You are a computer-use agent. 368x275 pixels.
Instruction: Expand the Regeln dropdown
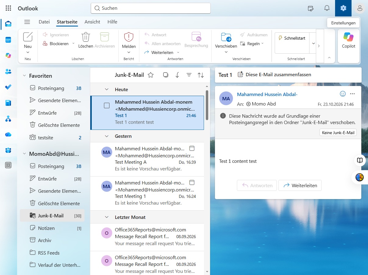(x=263, y=44)
